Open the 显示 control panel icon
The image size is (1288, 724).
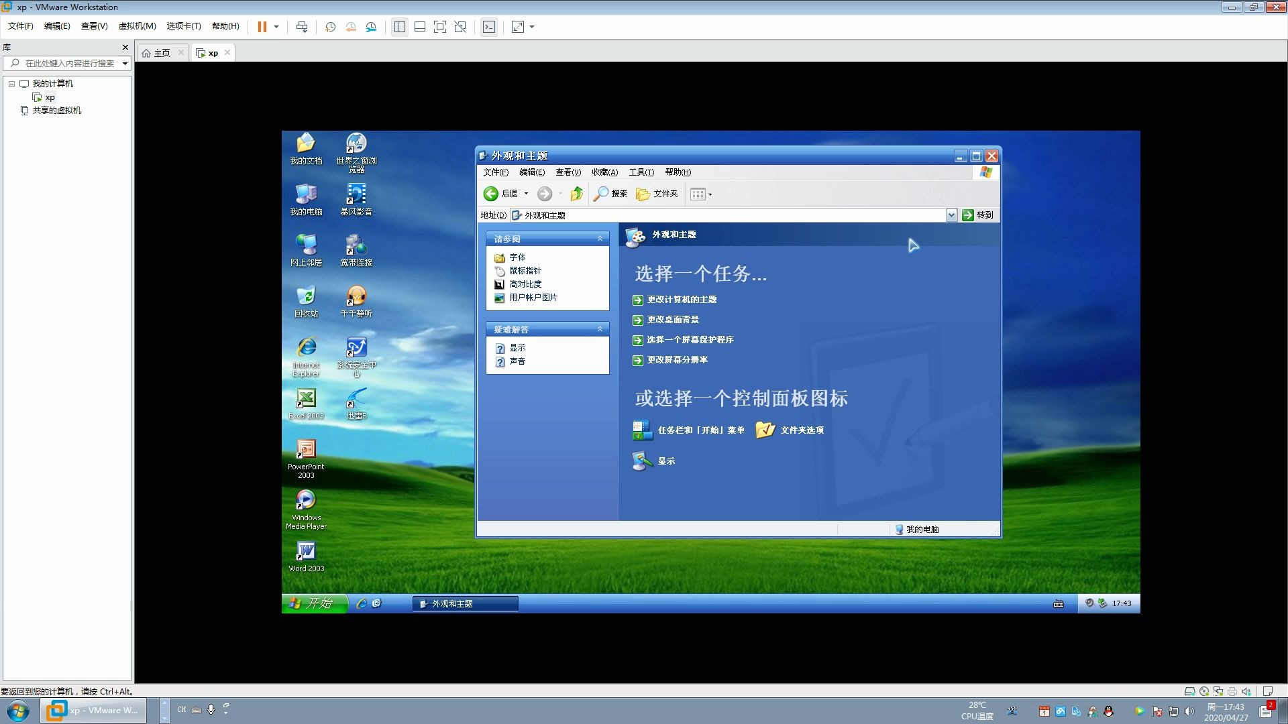(654, 461)
